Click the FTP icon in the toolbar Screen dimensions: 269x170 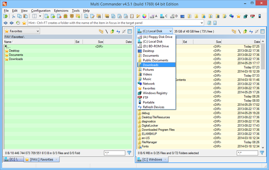tap(253, 16)
